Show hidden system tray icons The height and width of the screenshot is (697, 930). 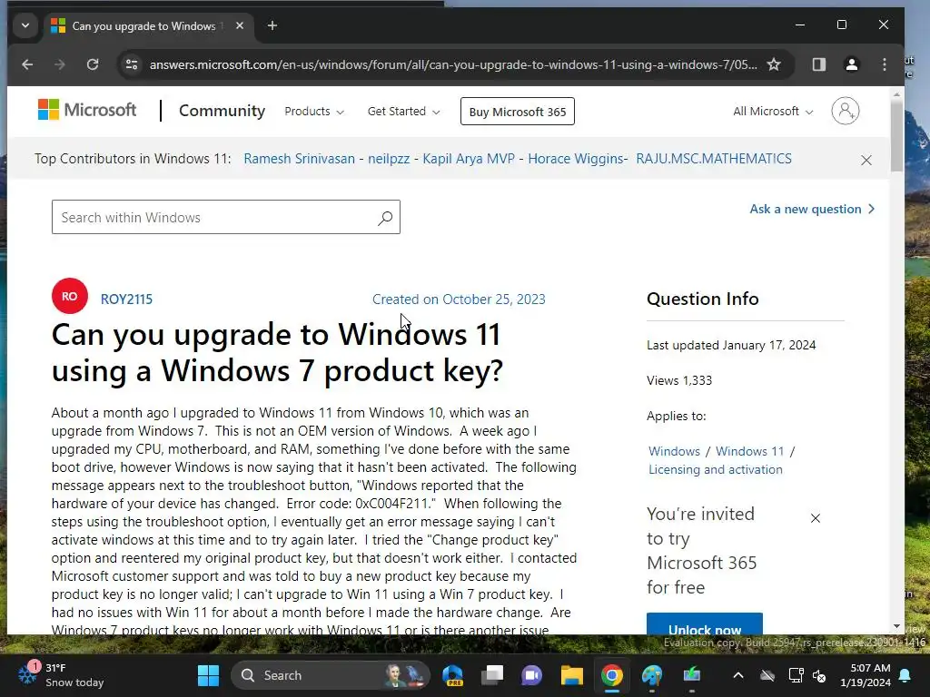737,675
